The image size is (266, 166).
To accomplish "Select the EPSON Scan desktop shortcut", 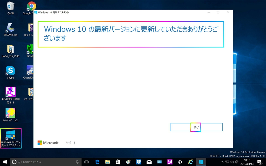I will (10, 29).
